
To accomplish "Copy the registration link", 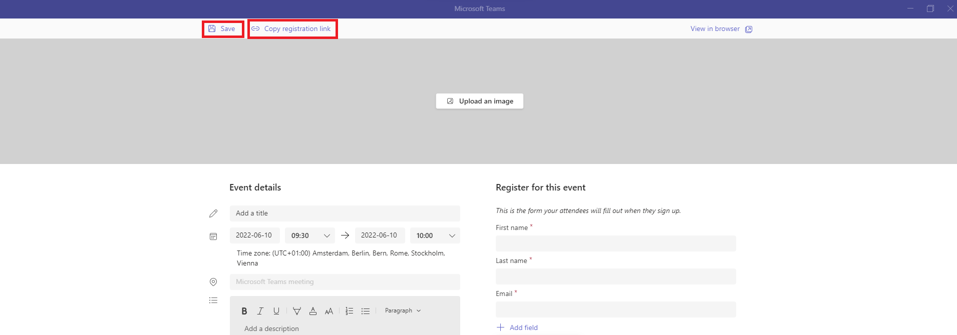I will click(x=291, y=29).
